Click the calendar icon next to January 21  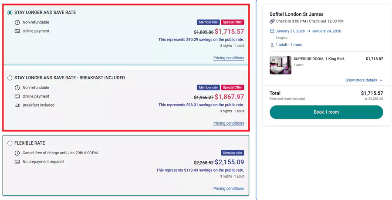click(272, 31)
